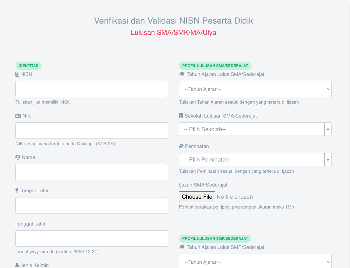Click the graduation cap icon beside Tahun Ajaran Lulus SMA
The image size is (350, 268).
click(182, 74)
